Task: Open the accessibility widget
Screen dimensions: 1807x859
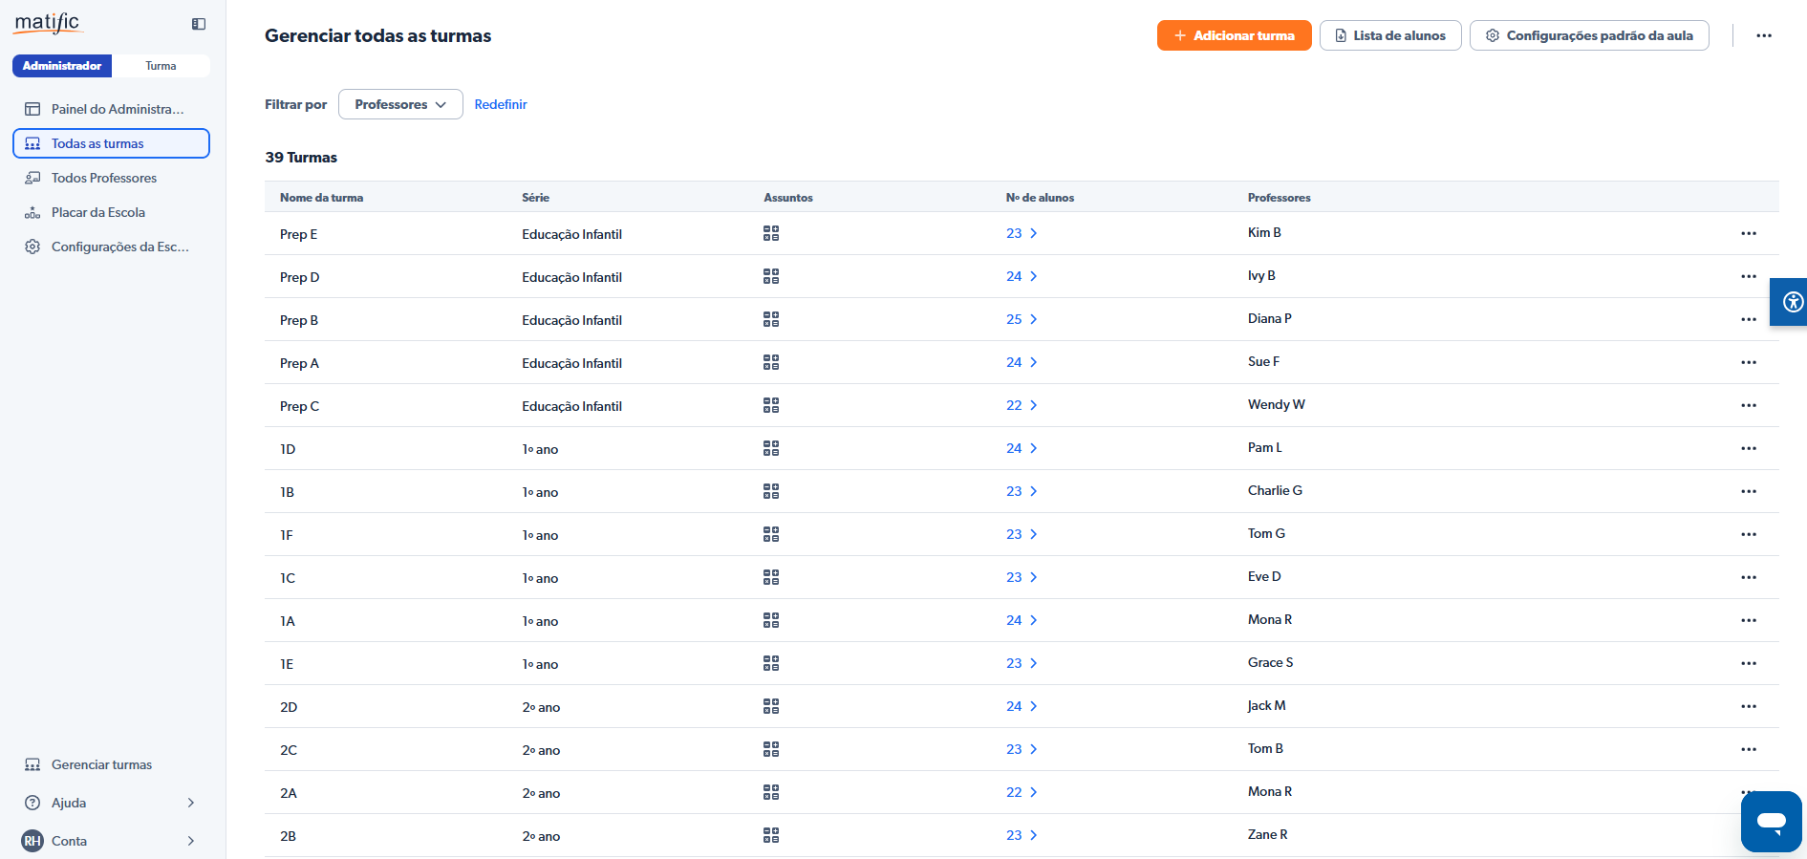Action: (1792, 303)
